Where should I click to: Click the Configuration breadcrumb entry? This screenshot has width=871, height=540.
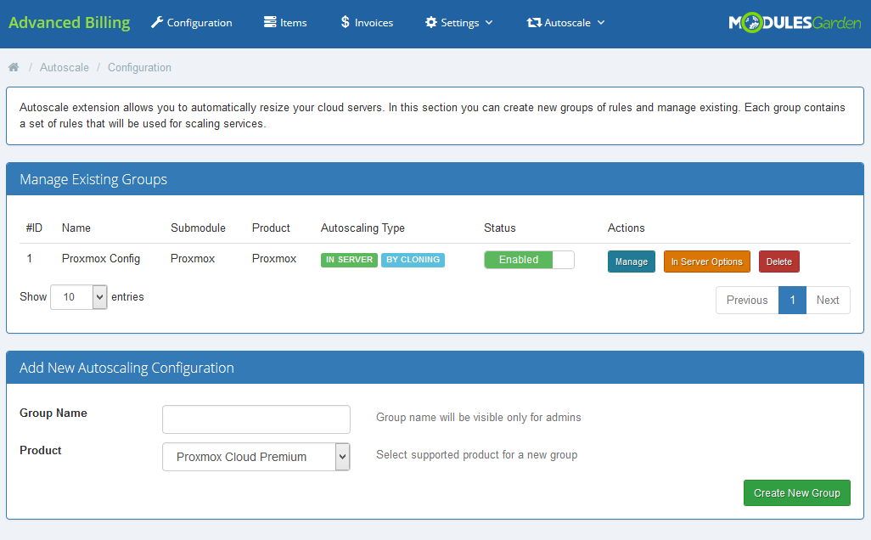coord(139,67)
